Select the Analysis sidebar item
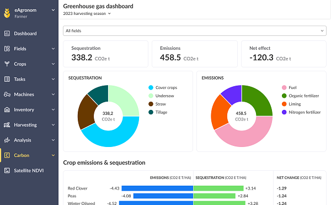Image resolution: width=331 pixels, height=205 pixels. point(29,140)
